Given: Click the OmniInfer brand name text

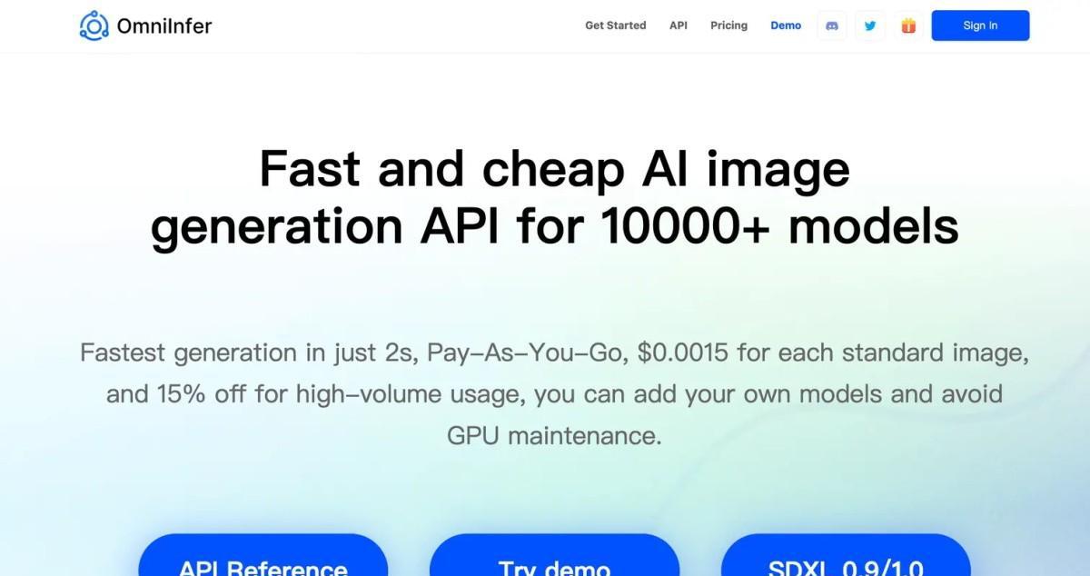Looking at the screenshot, I should pyautogui.click(x=164, y=25).
